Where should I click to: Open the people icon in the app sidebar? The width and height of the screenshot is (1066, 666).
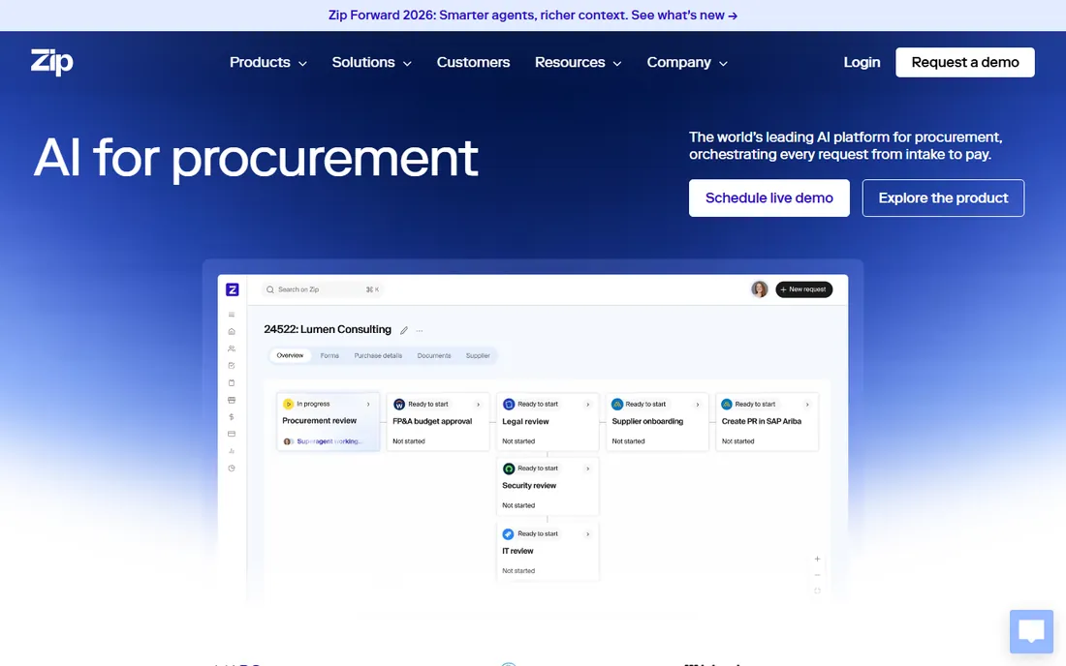[232, 348]
